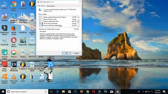Open the edge PDF desktop file

(x=23, y=18)
